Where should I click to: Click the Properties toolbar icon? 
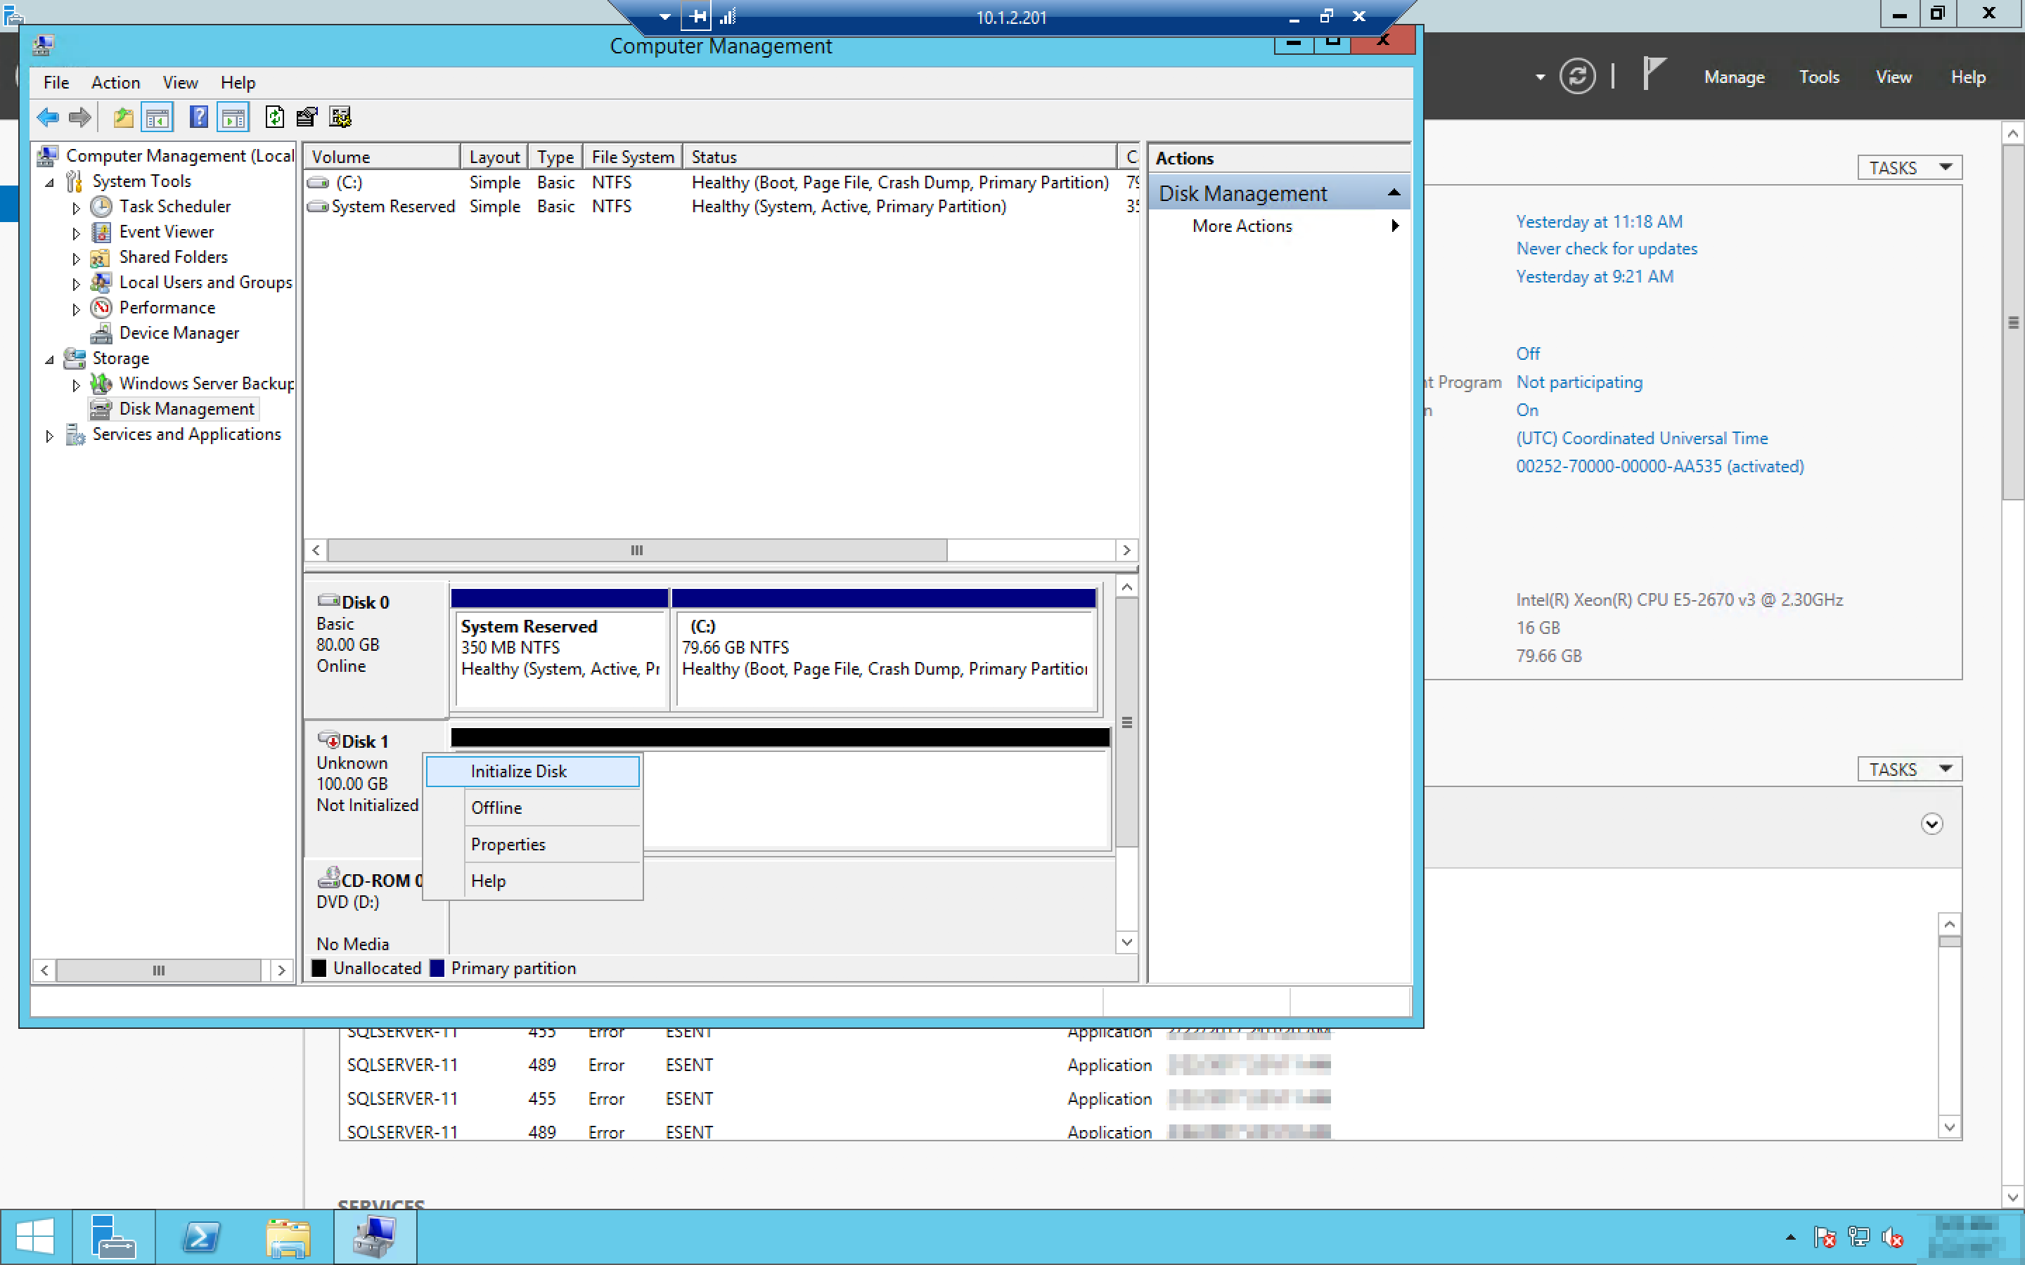click(307, 117)
